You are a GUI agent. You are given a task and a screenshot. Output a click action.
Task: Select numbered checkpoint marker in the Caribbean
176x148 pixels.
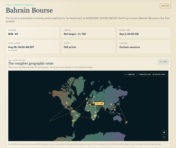click(x=71, y=108)
